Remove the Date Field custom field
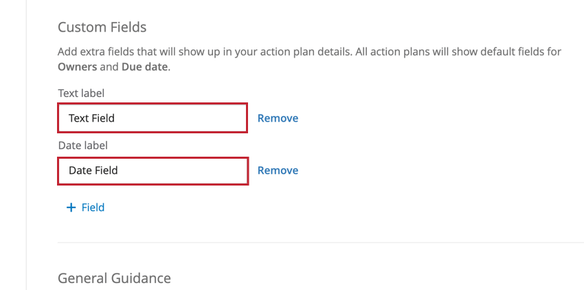Viewport: 584px width, 290px height. pos(278,170)
